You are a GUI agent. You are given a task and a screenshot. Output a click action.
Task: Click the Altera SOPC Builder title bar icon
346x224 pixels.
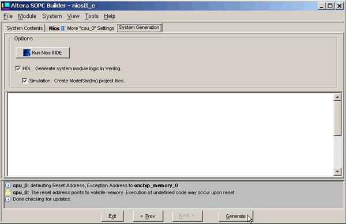(x=6, y=6)
